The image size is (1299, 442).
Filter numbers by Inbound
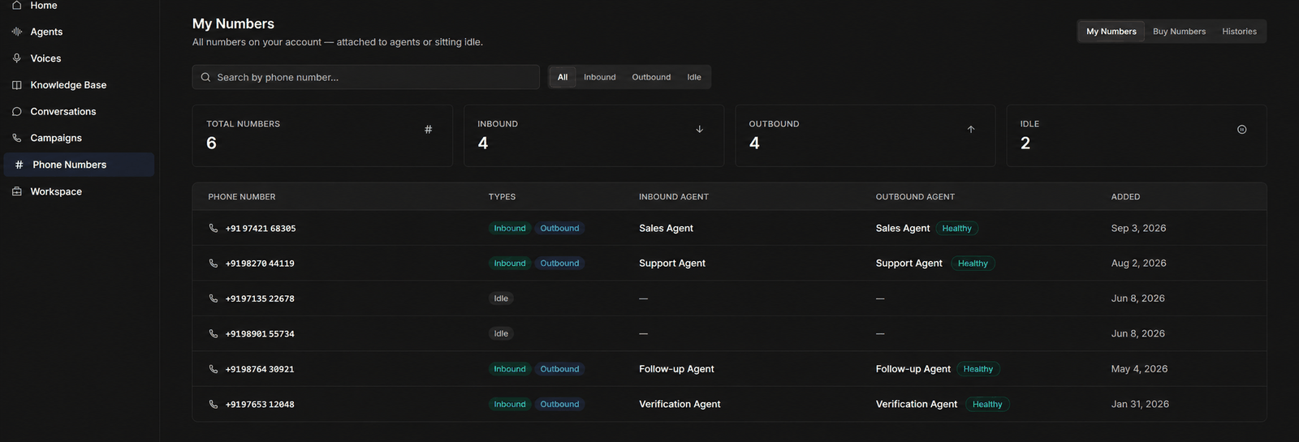(x=600, y=77)
